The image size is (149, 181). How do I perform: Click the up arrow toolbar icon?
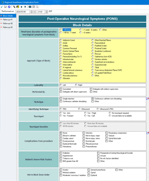[x=21, y=7]
